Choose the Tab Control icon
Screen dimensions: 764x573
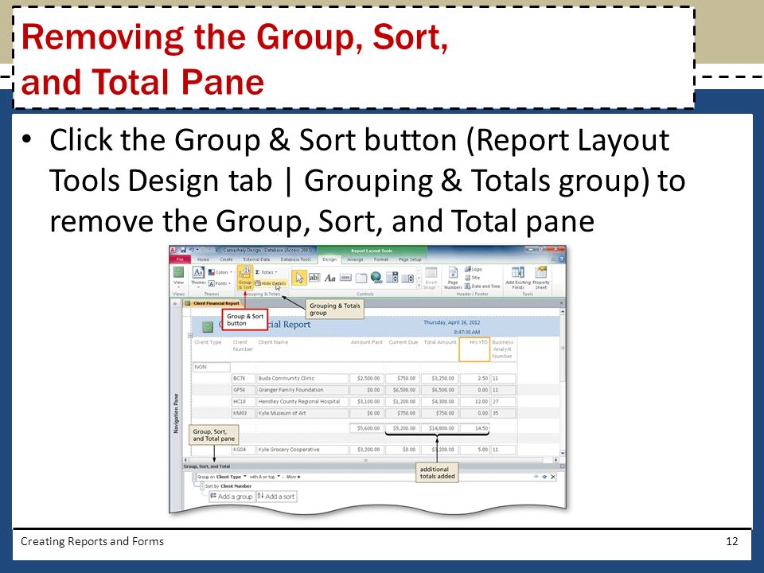pos(361,278)
